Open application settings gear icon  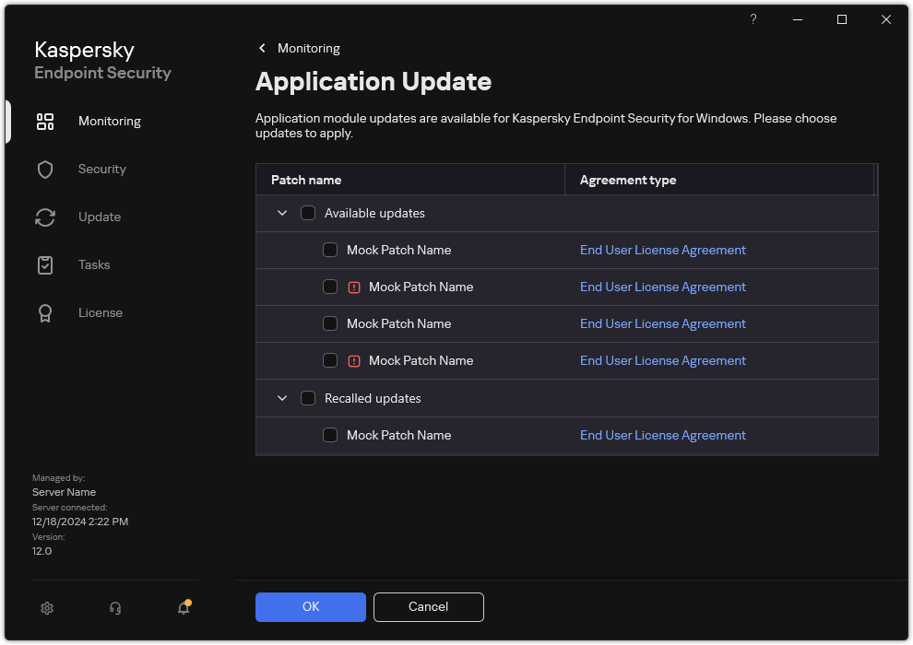(x=47, y=608)
